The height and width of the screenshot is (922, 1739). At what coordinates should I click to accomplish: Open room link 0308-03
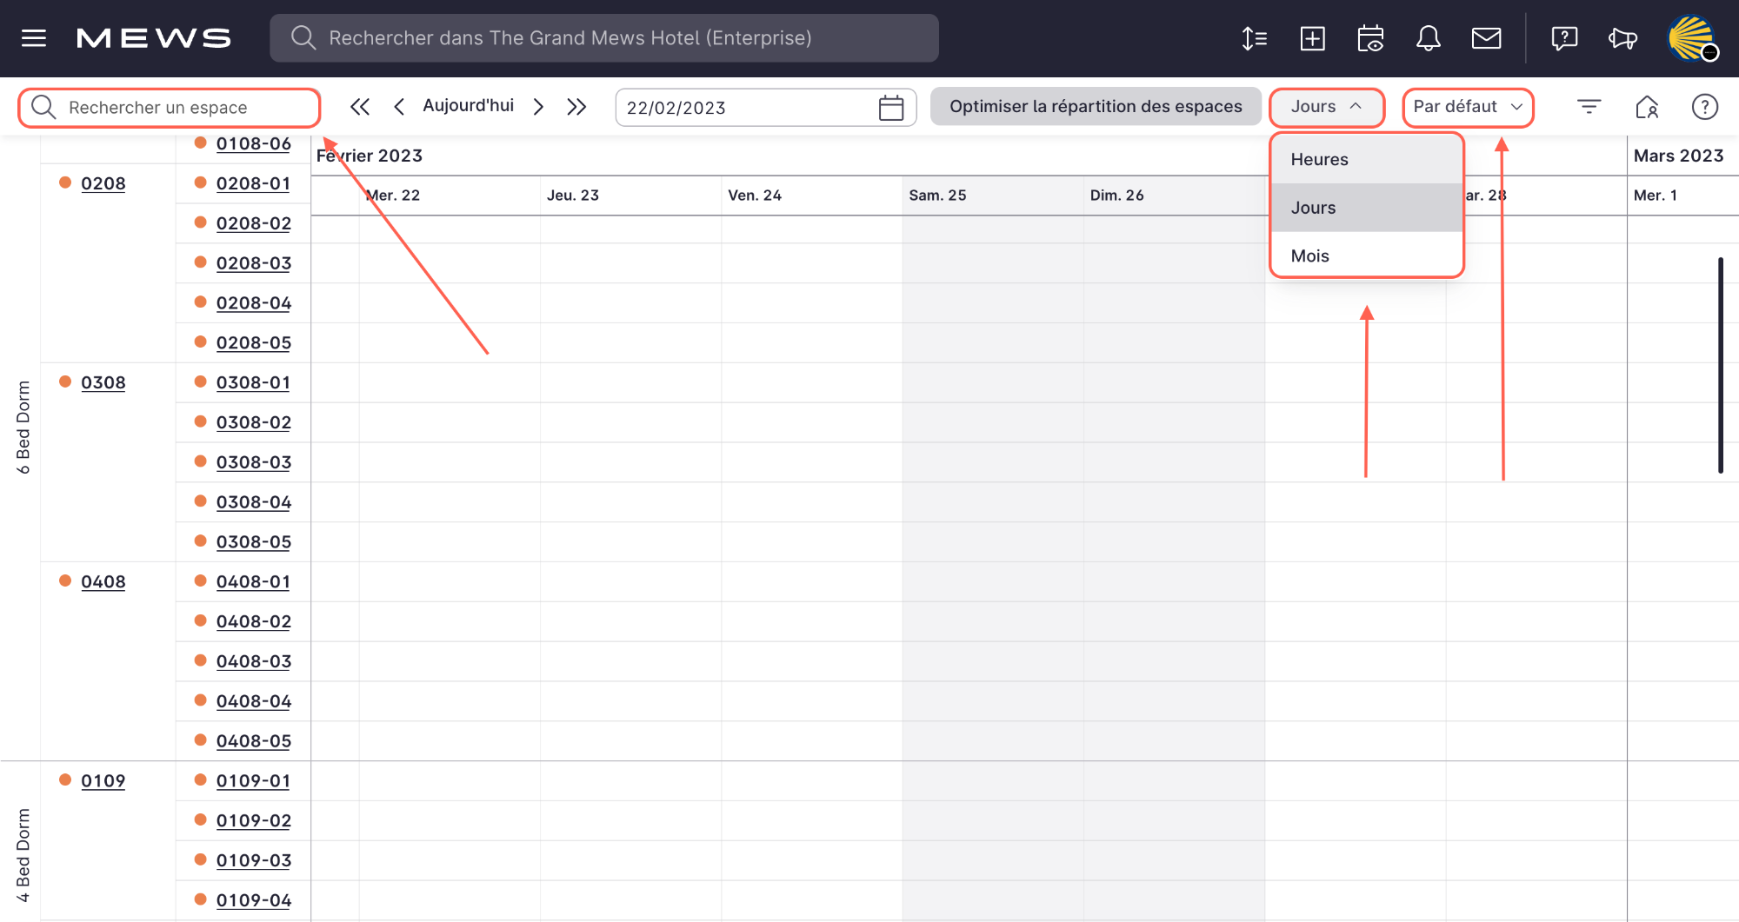(x=253, y=462)
